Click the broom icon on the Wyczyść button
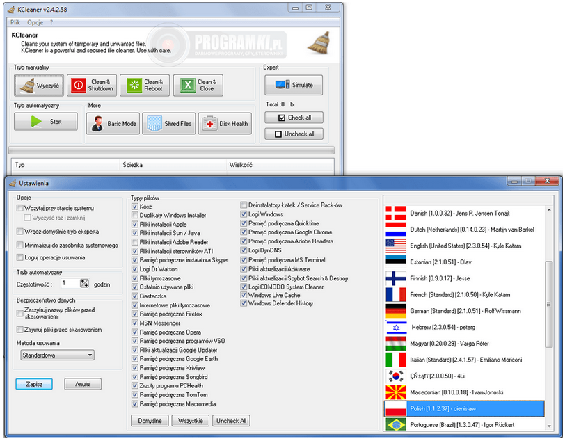This screenshot has height=441, width=565. click(x=27, y=86)
